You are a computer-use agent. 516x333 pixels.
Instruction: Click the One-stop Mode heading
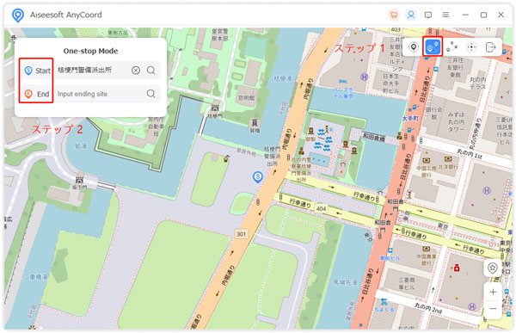[90, 51]
